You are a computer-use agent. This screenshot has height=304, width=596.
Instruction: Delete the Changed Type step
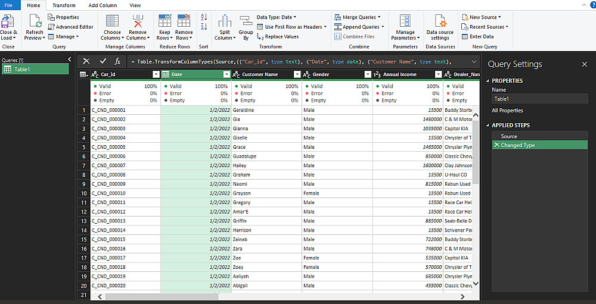[496, 145]
